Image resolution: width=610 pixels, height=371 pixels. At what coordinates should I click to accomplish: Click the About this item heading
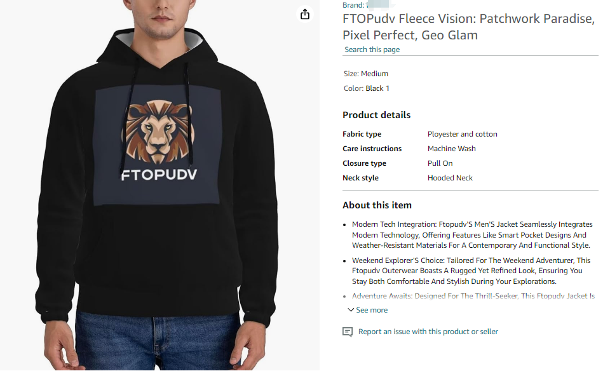[377, 205]
